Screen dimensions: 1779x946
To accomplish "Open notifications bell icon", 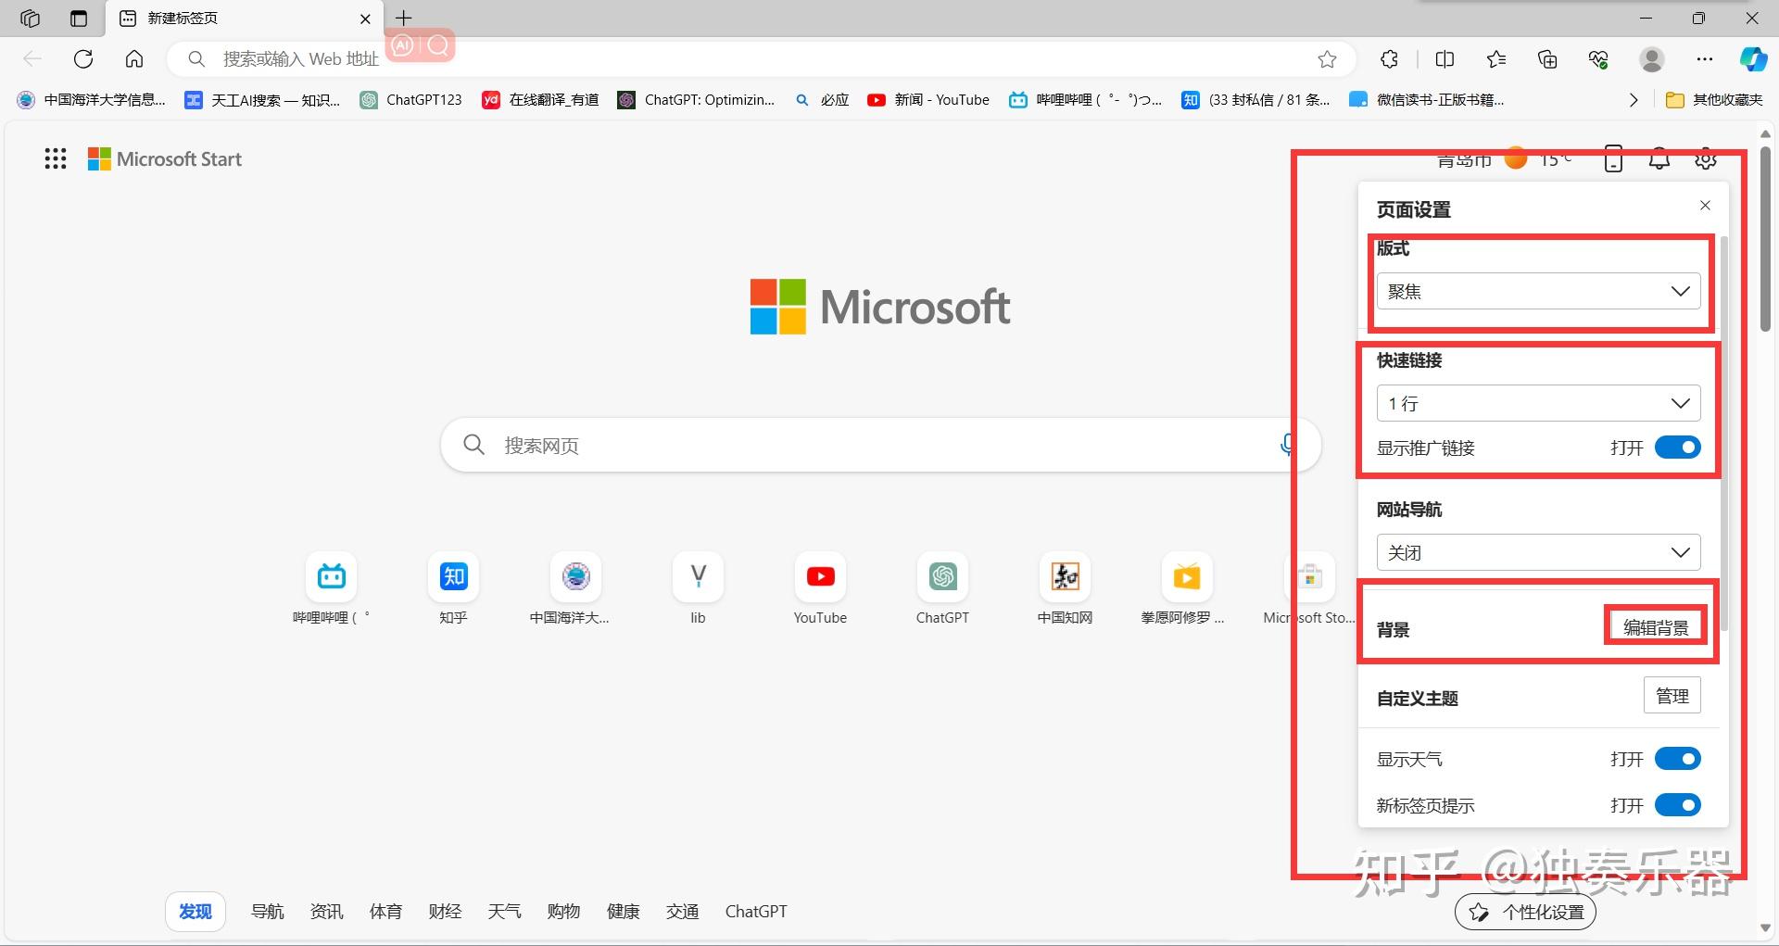I will [1659, 159].
